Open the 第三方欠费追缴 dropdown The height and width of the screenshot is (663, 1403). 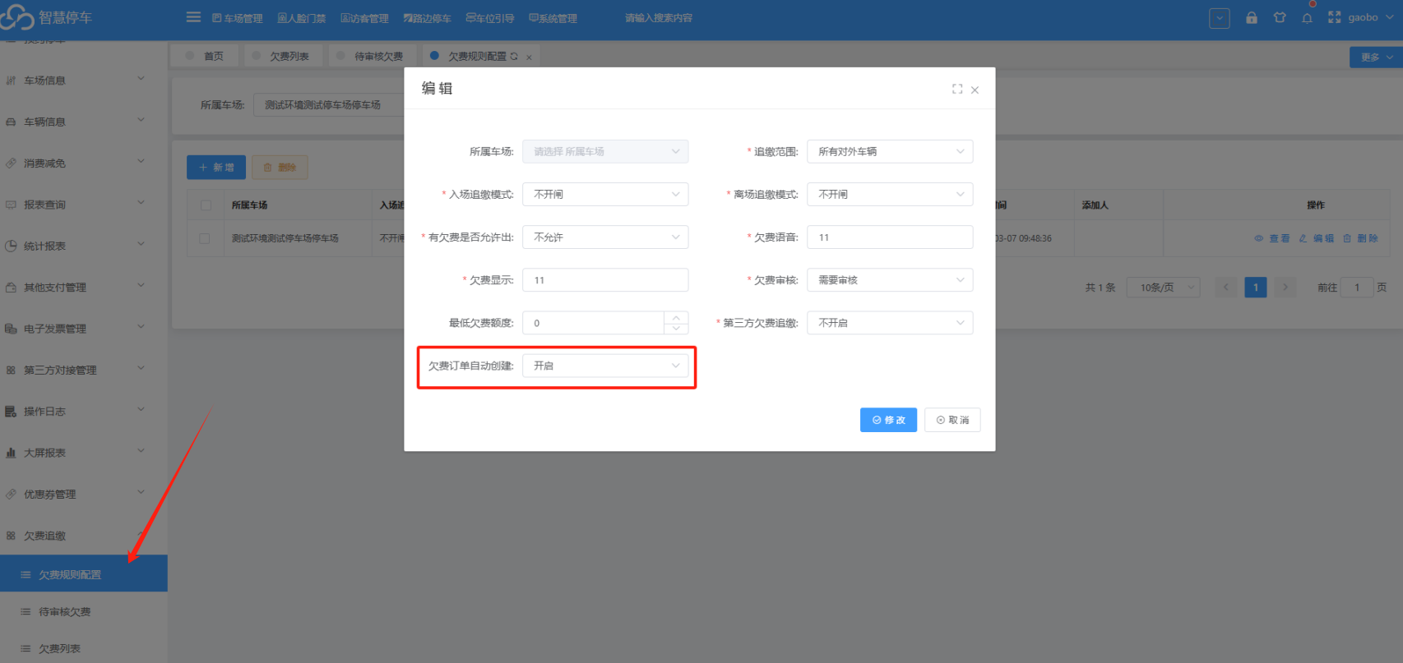[x=890, y=323]
